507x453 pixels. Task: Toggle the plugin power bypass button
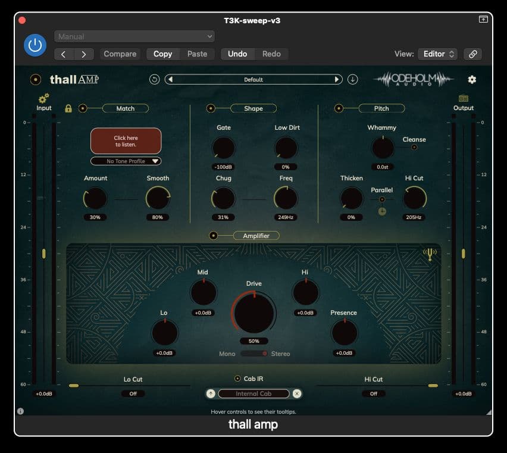click(35, 45)
